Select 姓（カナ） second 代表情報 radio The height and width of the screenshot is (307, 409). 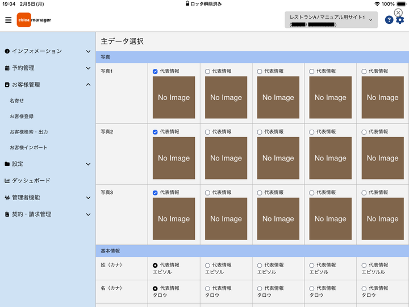pyautogui.click(x=207, y=265)
